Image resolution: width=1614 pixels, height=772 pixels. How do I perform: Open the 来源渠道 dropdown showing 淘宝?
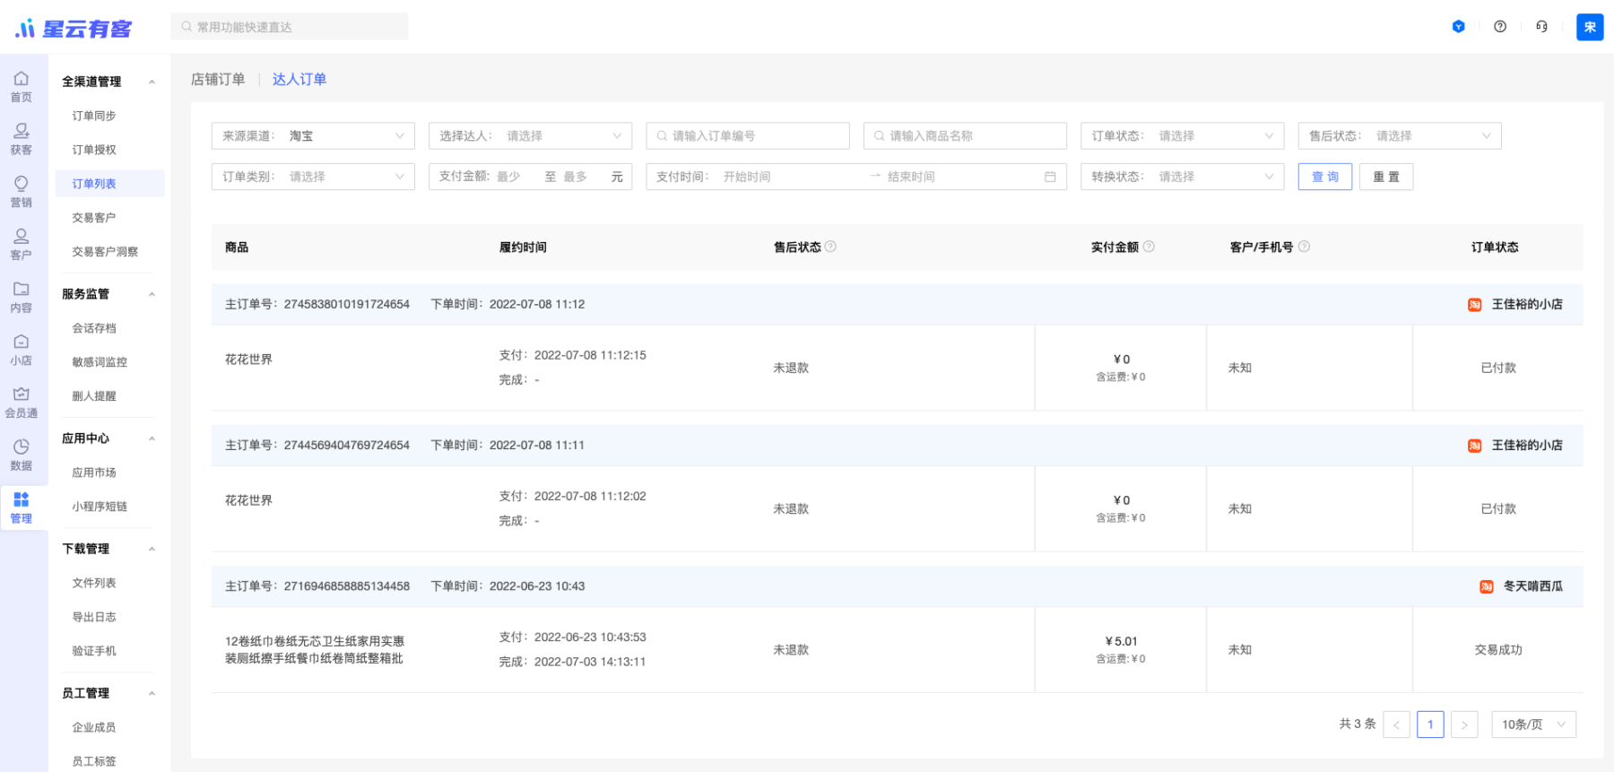click(x=313, y=136)
